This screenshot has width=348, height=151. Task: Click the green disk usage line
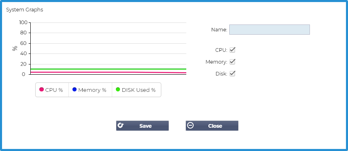point(108,69)
